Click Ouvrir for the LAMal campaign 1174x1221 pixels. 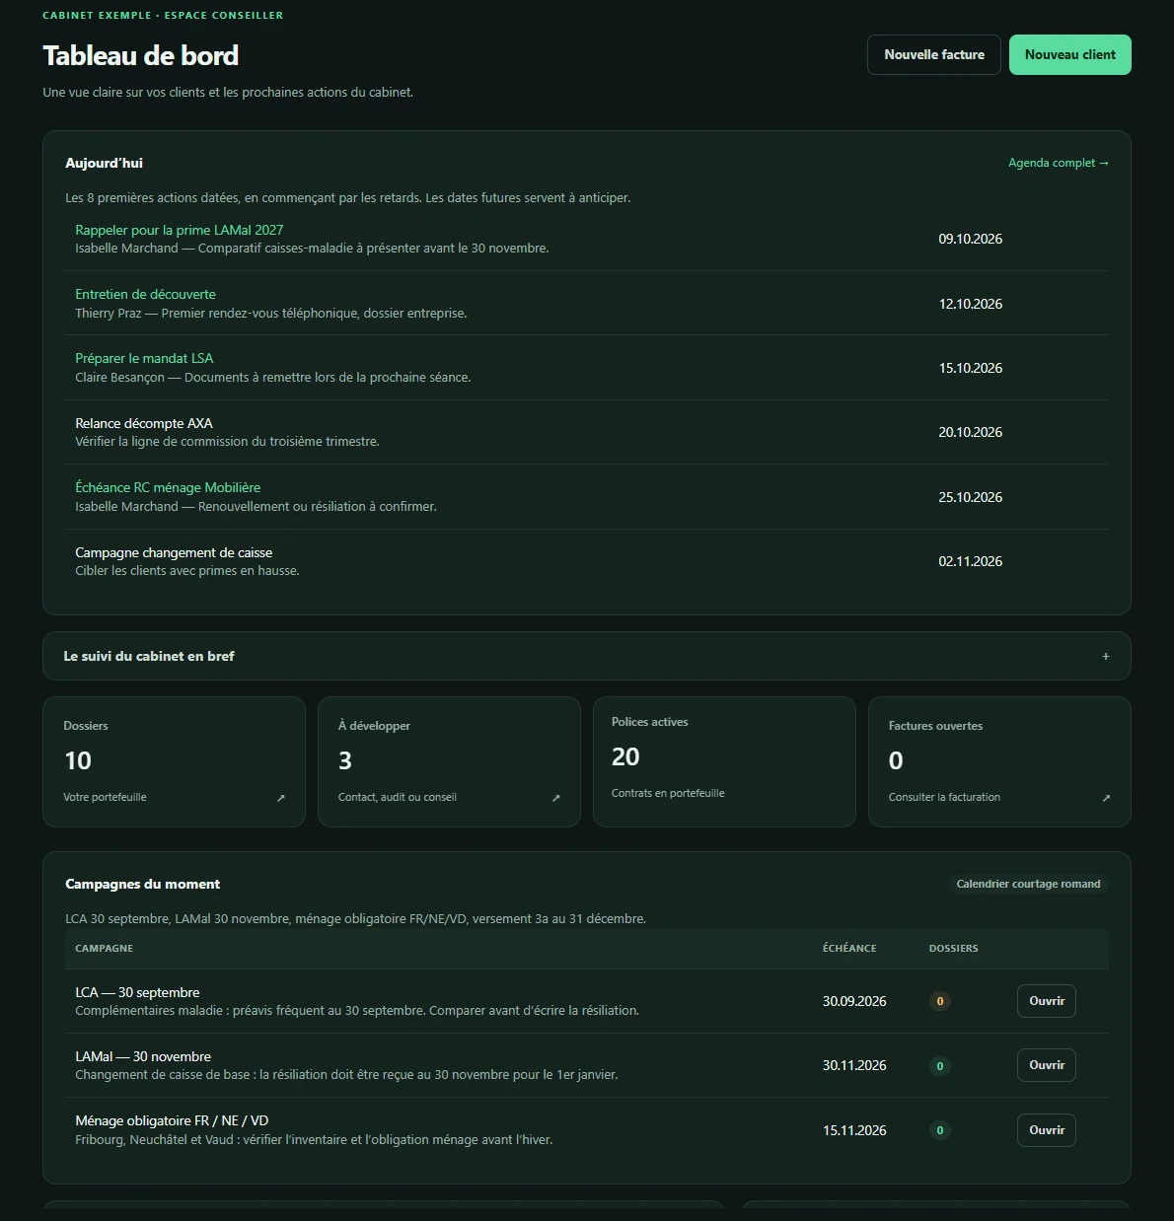click(1047, 1065)
